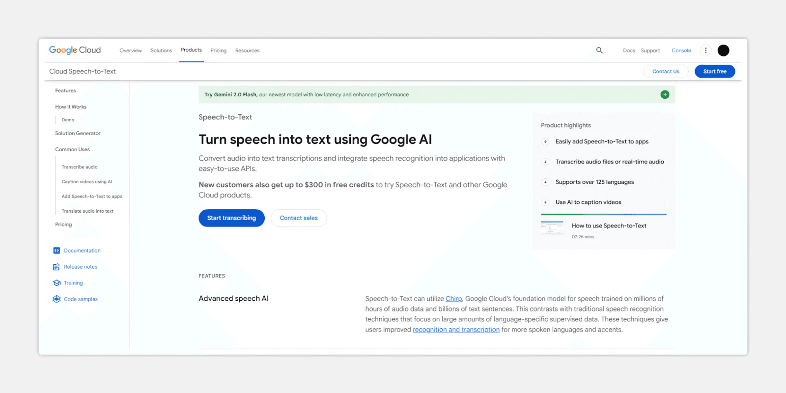
Task: Click the Code samples icon
Action: (x=56, y=299)
